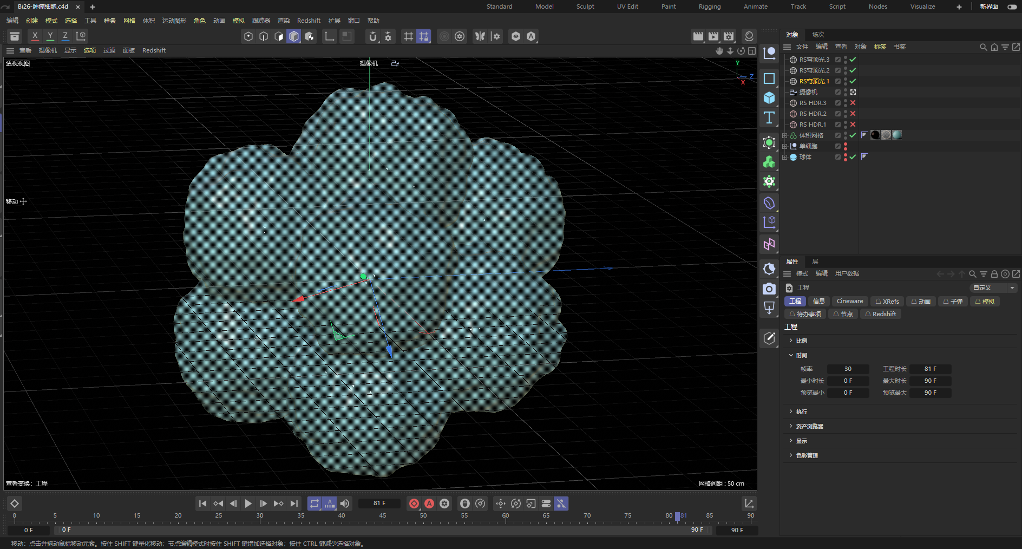The height and width of the screenshot is (549, 1022).
Task: Expand the 单细胞 tree node
Action: (x=785, y=146)
